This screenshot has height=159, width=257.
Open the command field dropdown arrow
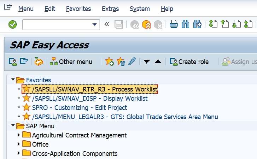pyautogui.click(x=94, y=25)
